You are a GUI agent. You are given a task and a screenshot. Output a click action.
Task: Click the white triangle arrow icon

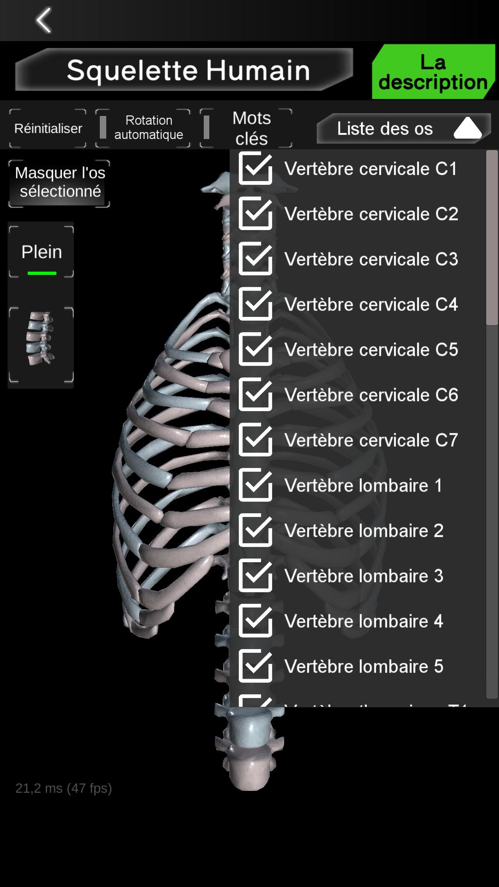pyautogui.click(x=468, y=128)
